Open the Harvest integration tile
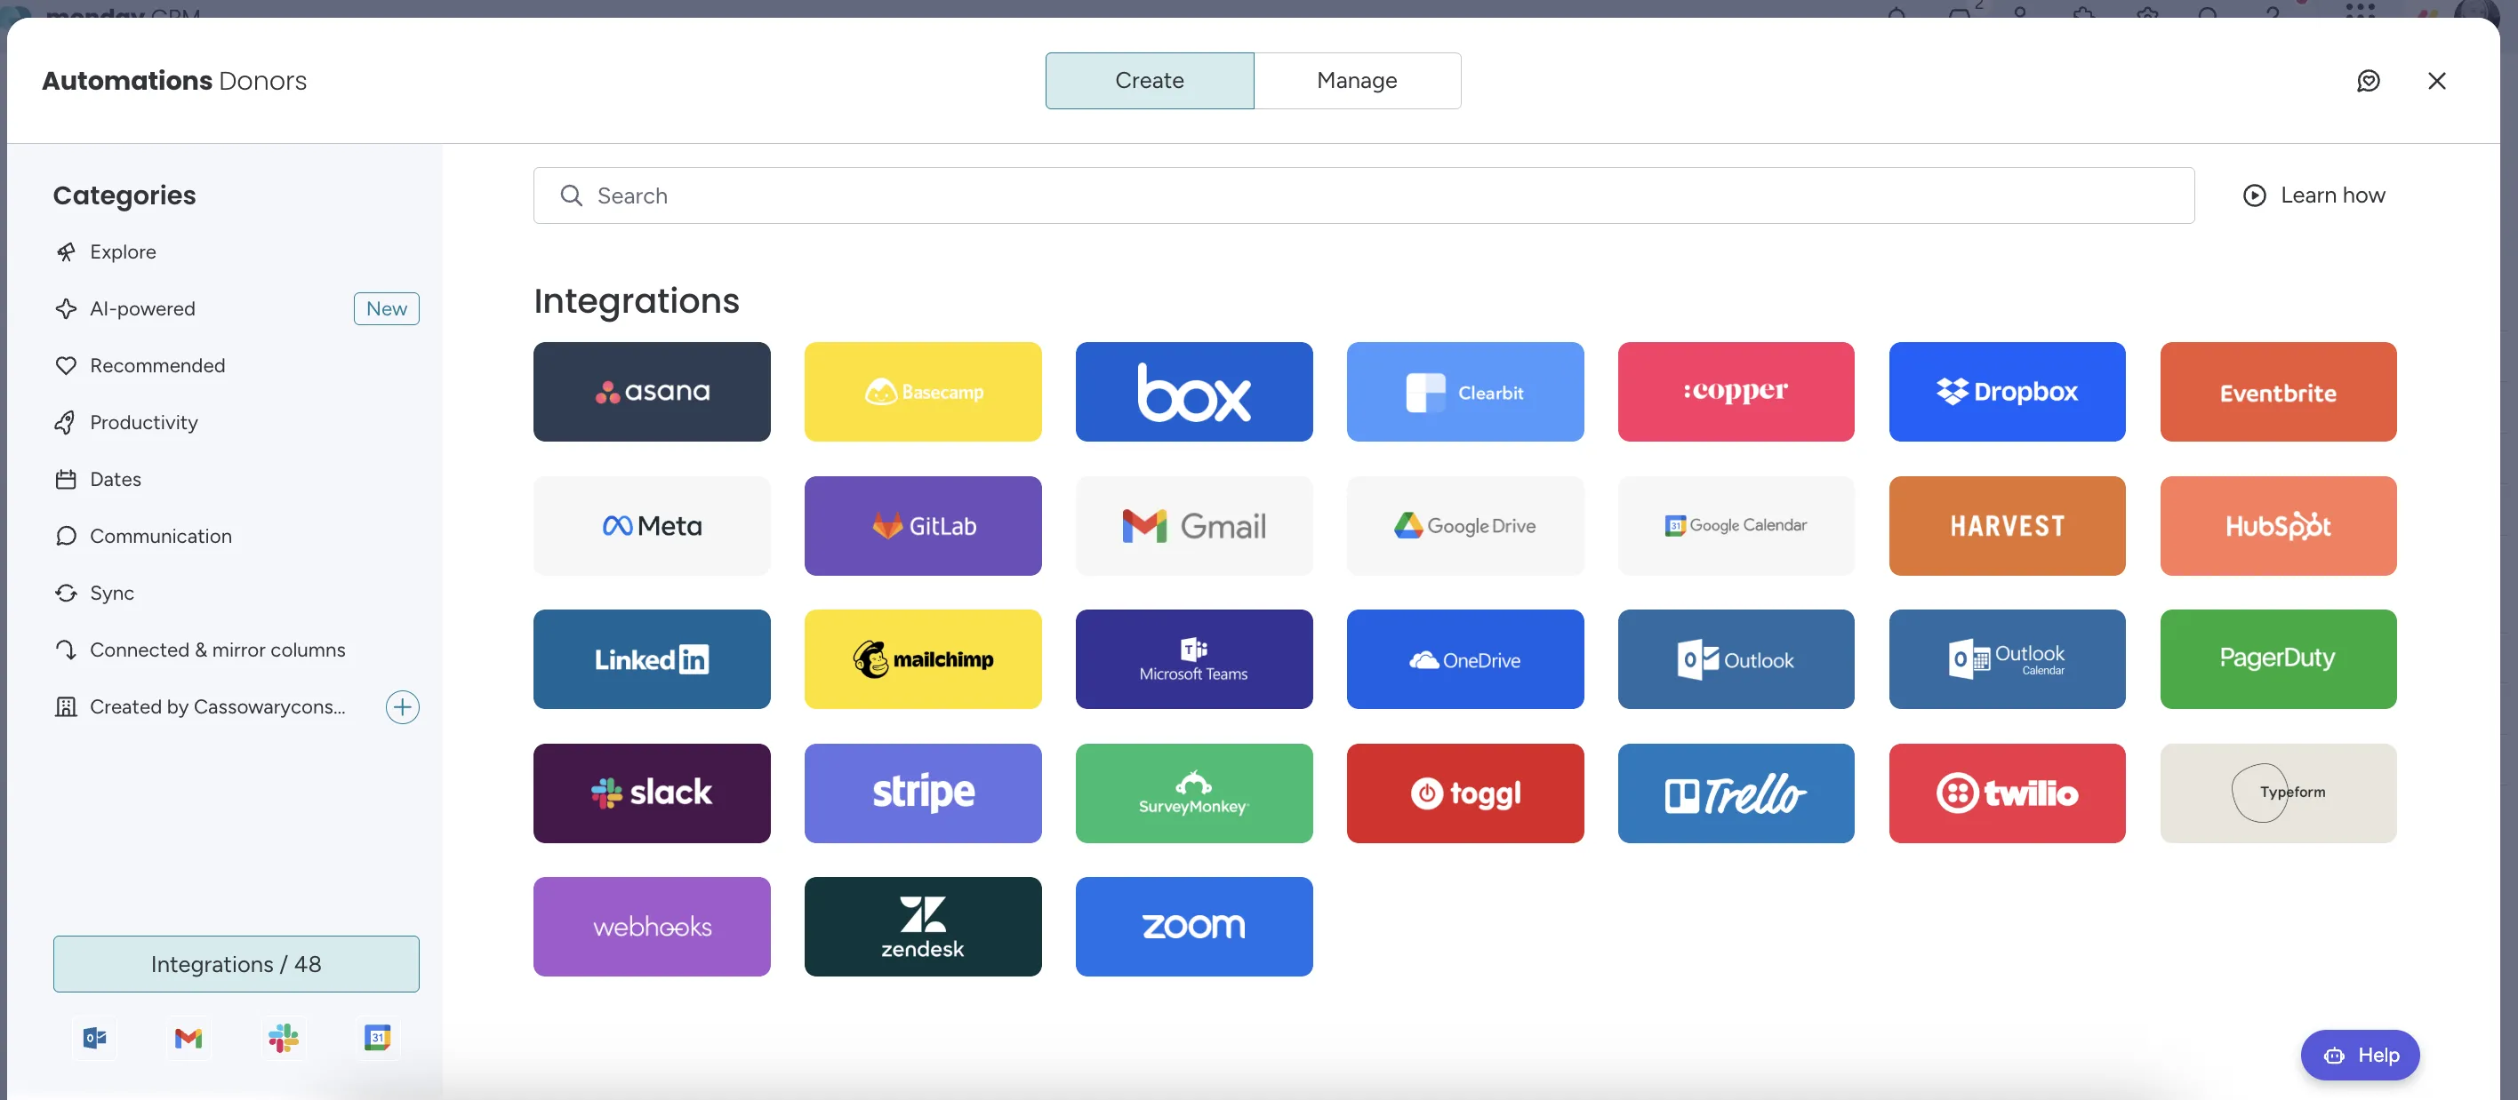The image size is (2518, 1100). (x=2007, y=526)
